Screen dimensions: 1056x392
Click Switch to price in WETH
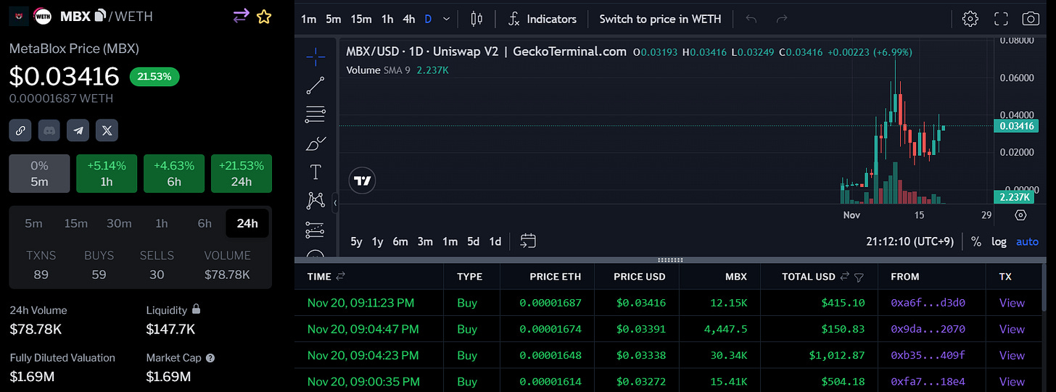pos(660,19)
